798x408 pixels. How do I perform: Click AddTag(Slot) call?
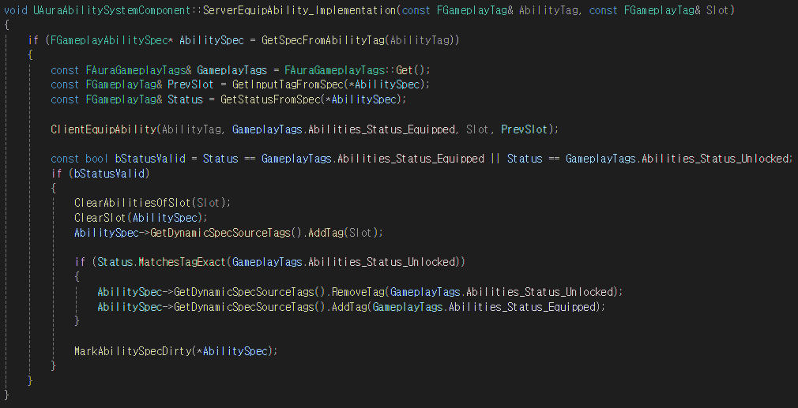[x=345, y=233]
